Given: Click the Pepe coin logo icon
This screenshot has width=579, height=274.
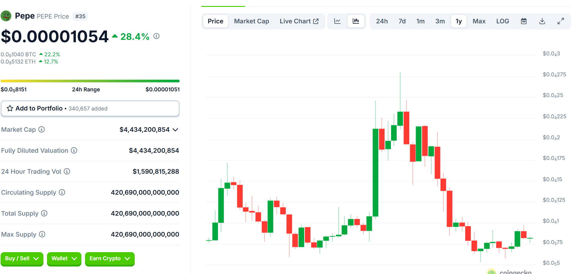Looking at the screenshot, I should click(6, 16).
